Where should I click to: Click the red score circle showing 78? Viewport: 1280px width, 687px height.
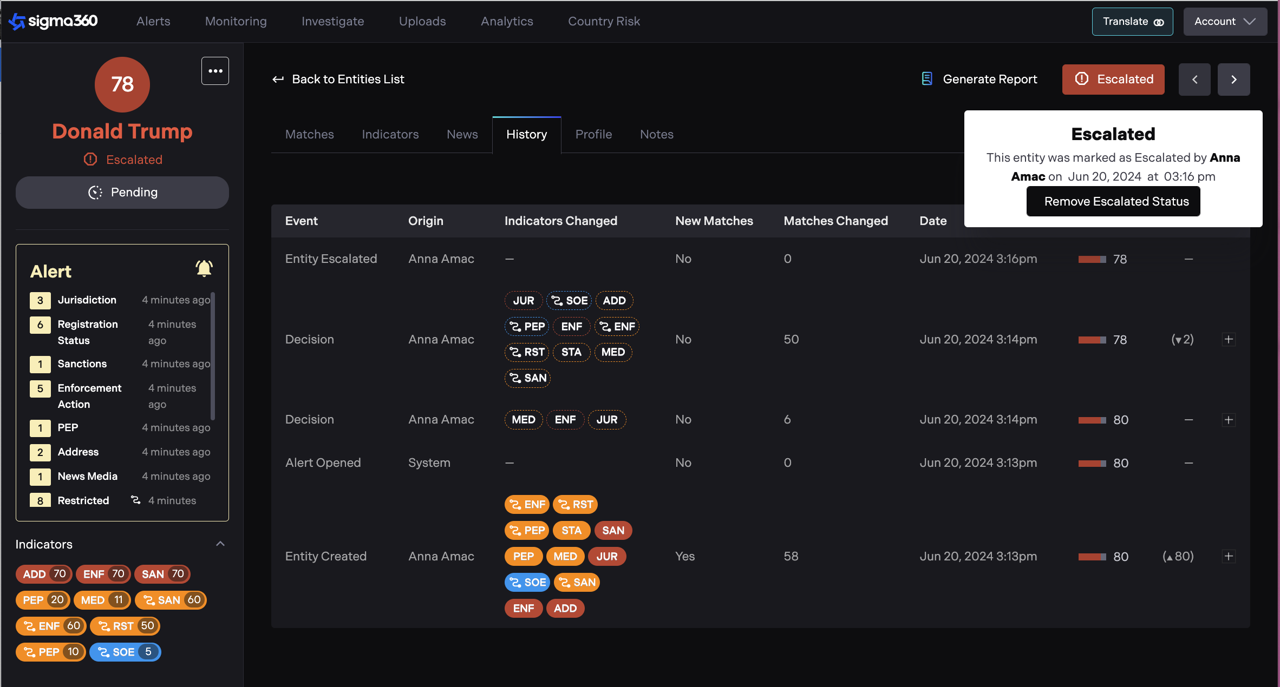[x=122, y=84]
